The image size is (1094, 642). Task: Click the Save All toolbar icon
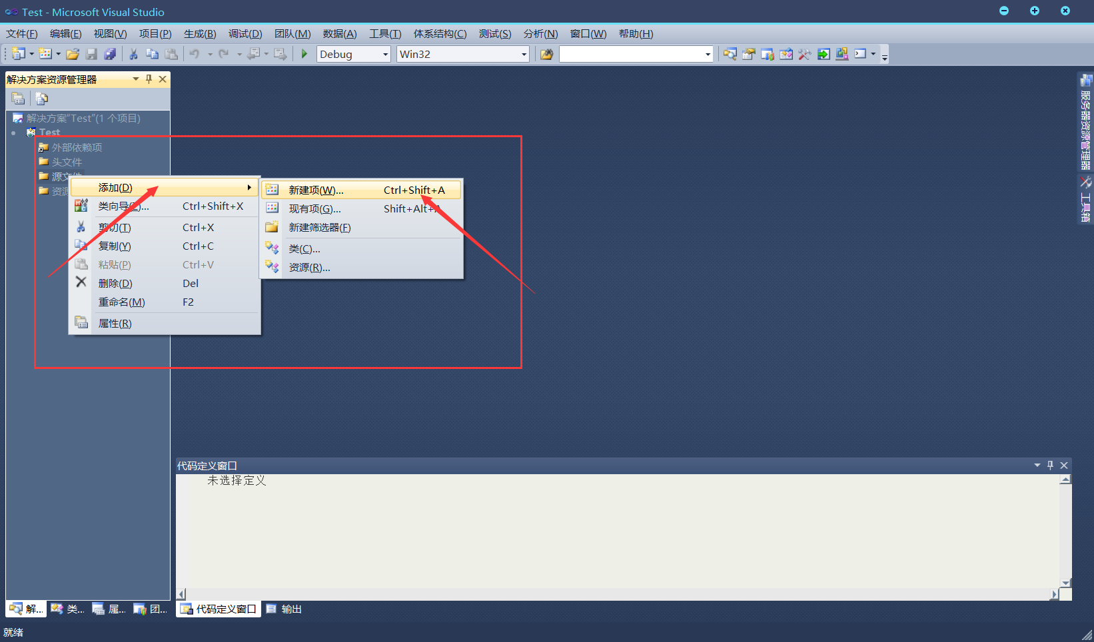tap(110, 54)
